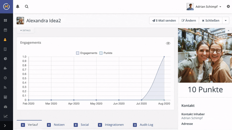This screenshot has width=232, height=130.
Task: Open Segments pie chart icon in sidebar
Action: click(x=5, y=59)
